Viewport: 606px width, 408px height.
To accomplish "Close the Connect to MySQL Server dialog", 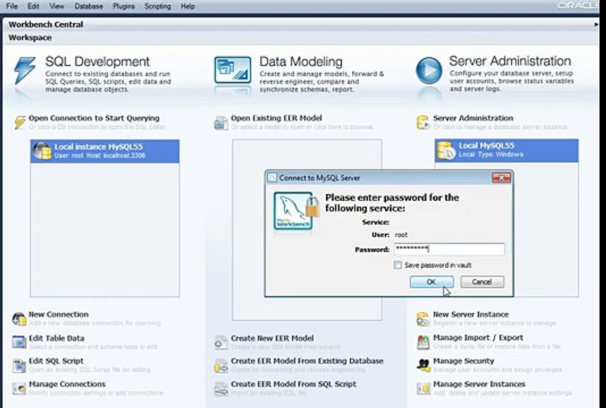I will [x=501, y=177].
